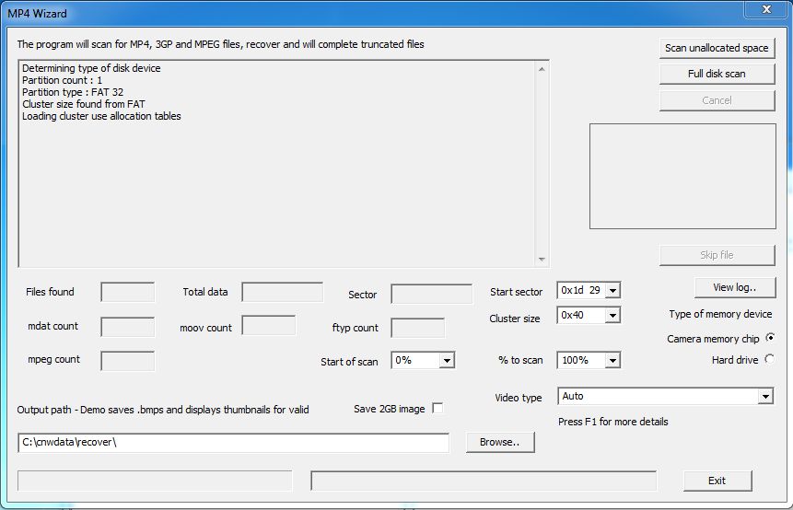793x510 pixels.
Task: Select Hard drive radio option
Action: pyautogui.click(x=770, y=359)
